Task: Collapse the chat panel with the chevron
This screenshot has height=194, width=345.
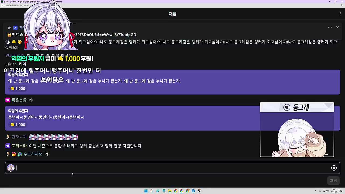Action: click(337, 27)
